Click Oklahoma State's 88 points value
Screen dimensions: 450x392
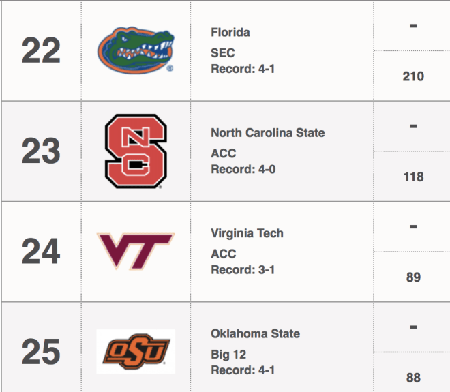click(413, 378)
